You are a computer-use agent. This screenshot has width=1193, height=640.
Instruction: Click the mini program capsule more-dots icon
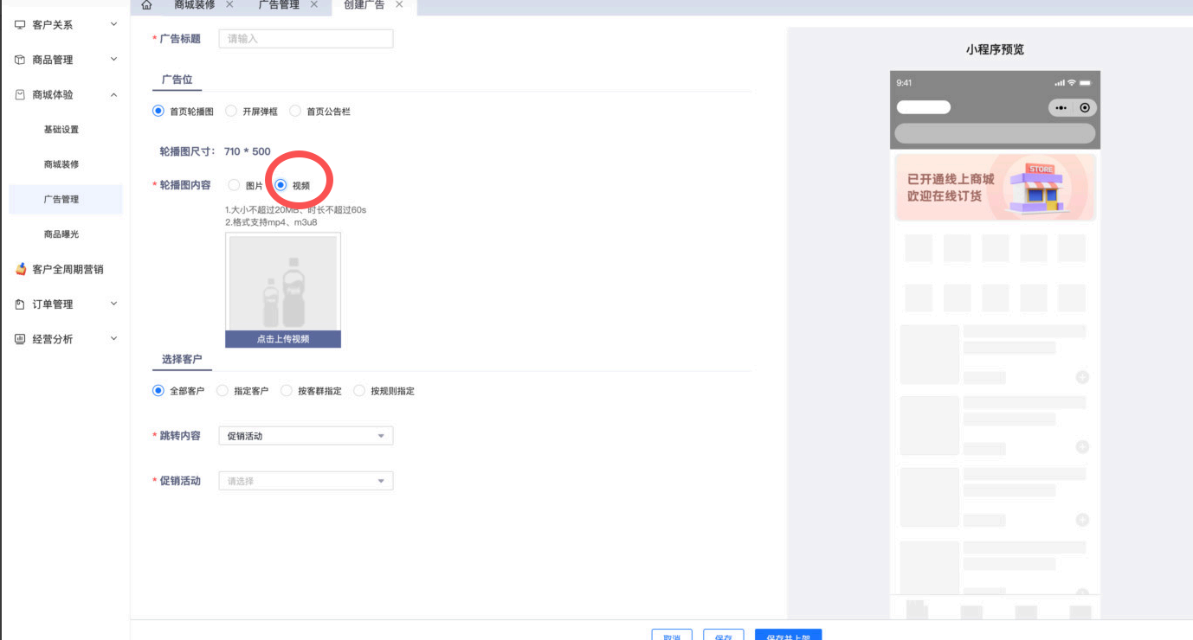click(1061, 108)
